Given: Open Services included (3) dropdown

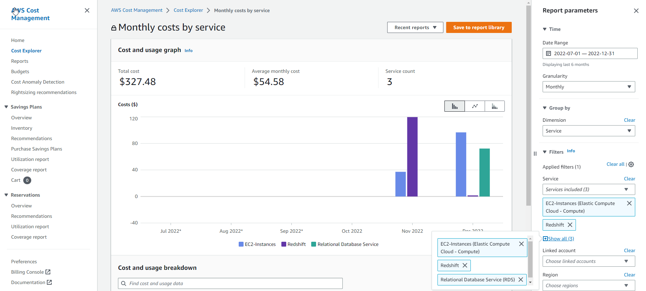Looking at the screenshot, I should (x=589, y=189).
